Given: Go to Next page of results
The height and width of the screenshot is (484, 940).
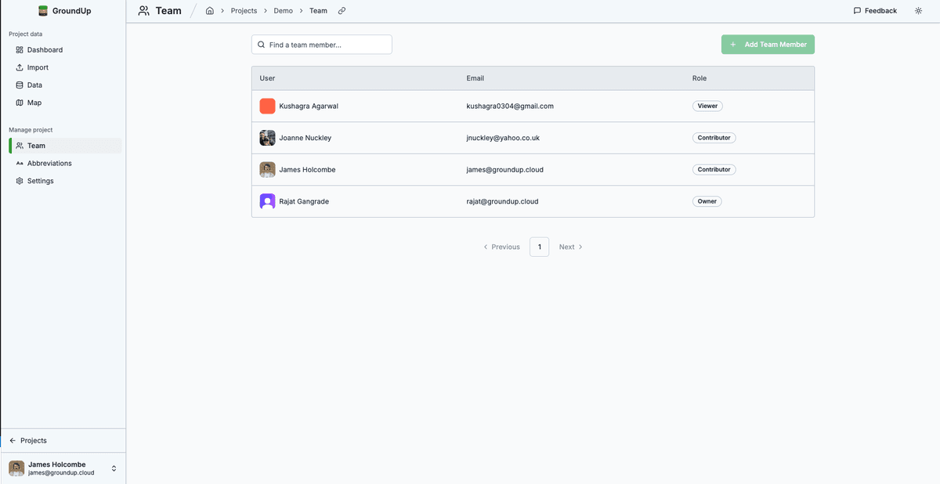Looking at the screenshot, I should click(x=570, y=247).
